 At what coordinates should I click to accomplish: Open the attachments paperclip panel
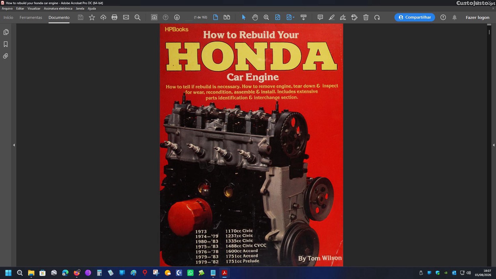coord(6,56)
